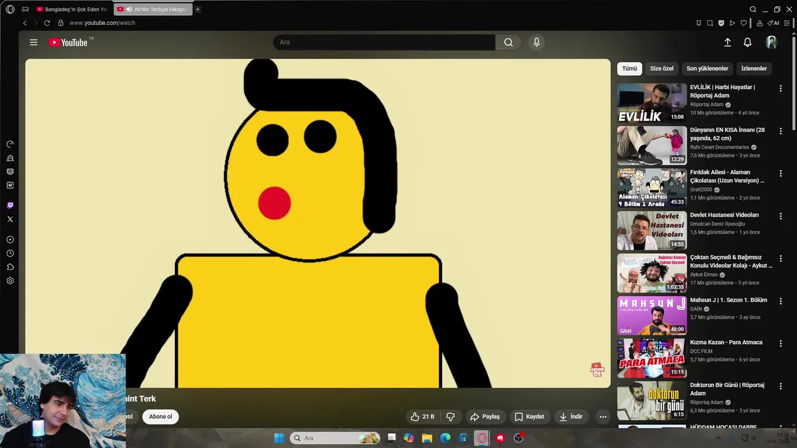The height and width of the screenshot is (448, 797).
Task: Open the YouTube upload arrow button
Action: pos(727,42)
